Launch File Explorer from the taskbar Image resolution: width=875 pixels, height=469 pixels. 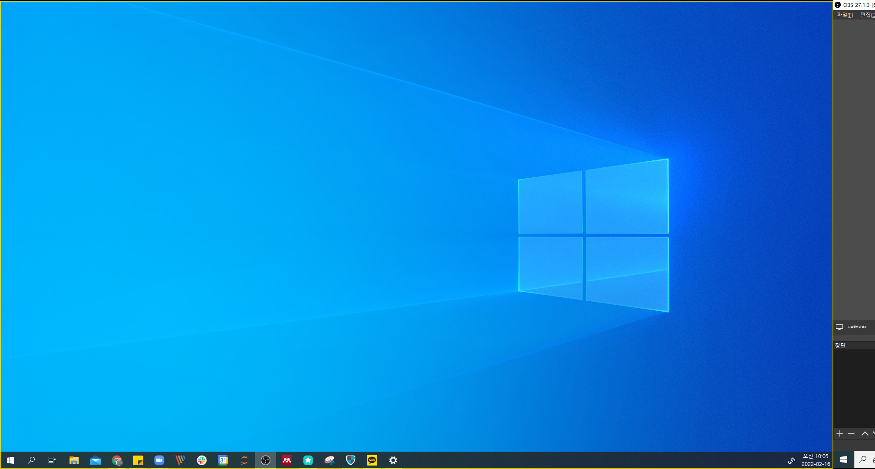pos(74,460)
